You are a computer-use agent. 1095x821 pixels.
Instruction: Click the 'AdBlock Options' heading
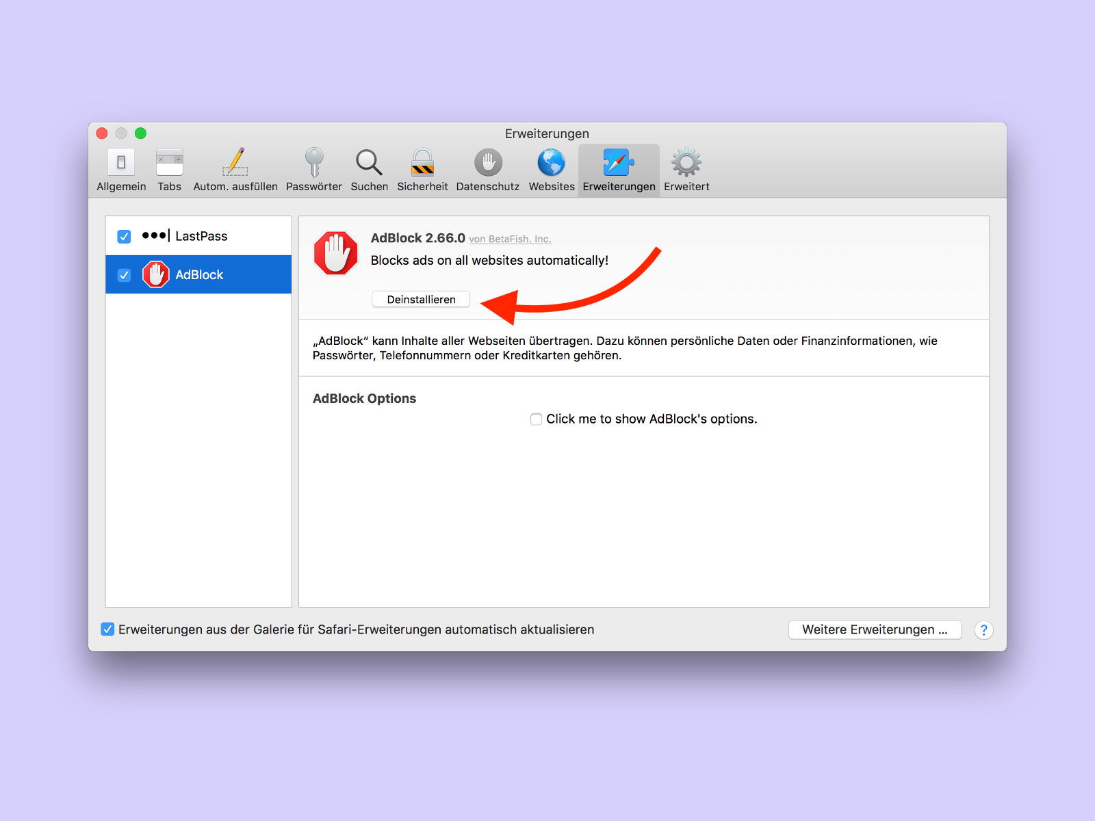point(364,398)
